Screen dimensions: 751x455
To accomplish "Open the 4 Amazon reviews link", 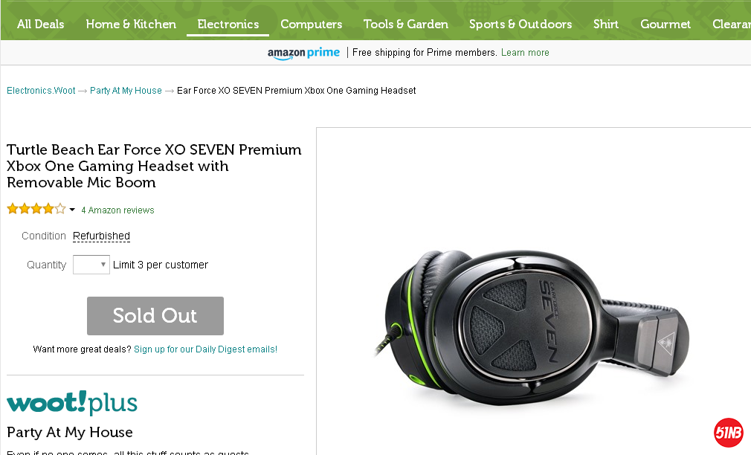I will (117, 210).
